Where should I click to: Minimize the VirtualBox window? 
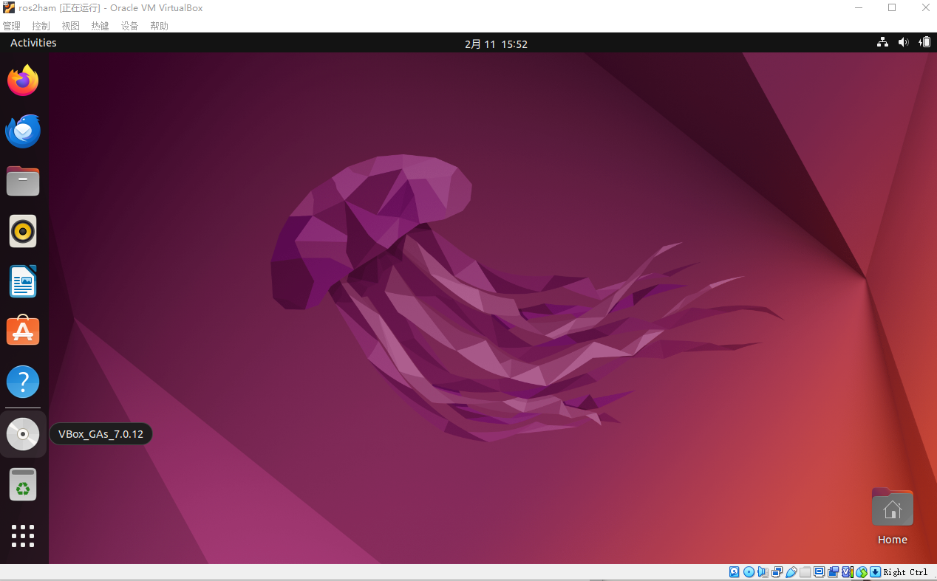pos(859,8)
